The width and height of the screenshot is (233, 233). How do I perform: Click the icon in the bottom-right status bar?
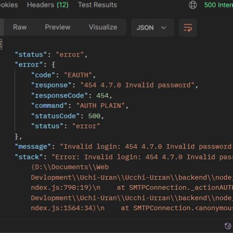coord(228,226)
